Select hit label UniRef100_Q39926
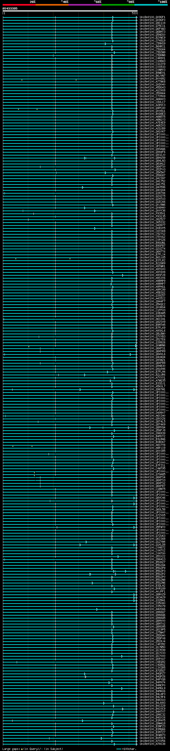This screenshot has width=170, height=751. coord(152,342)
